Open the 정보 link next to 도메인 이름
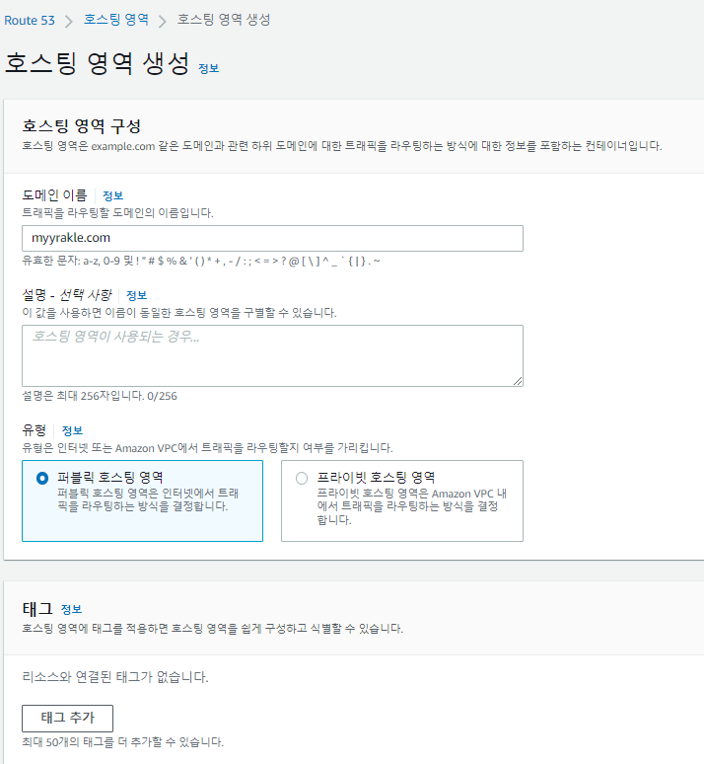 [112, 195]
